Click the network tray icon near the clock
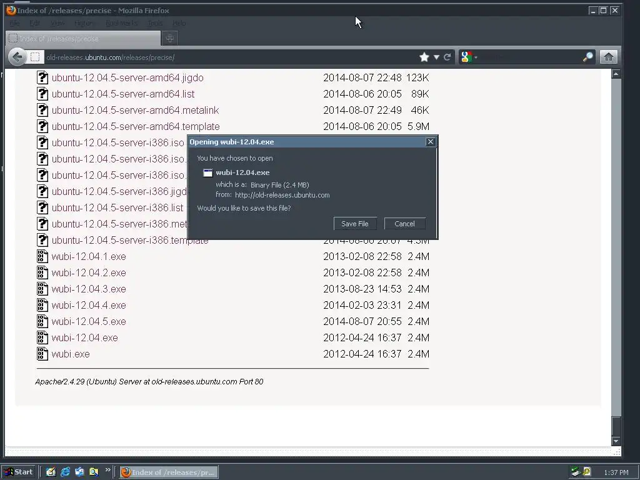The image size is (640, 480). (x=576, y=472)
